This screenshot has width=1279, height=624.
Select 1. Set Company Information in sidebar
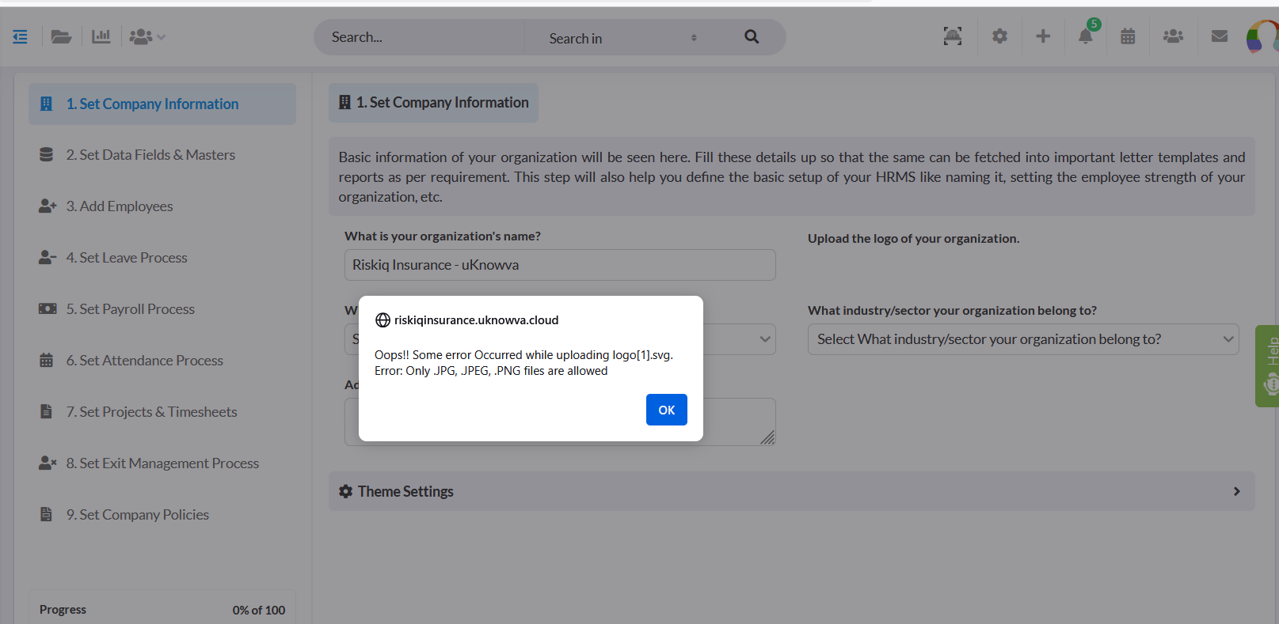pos(162,104)
